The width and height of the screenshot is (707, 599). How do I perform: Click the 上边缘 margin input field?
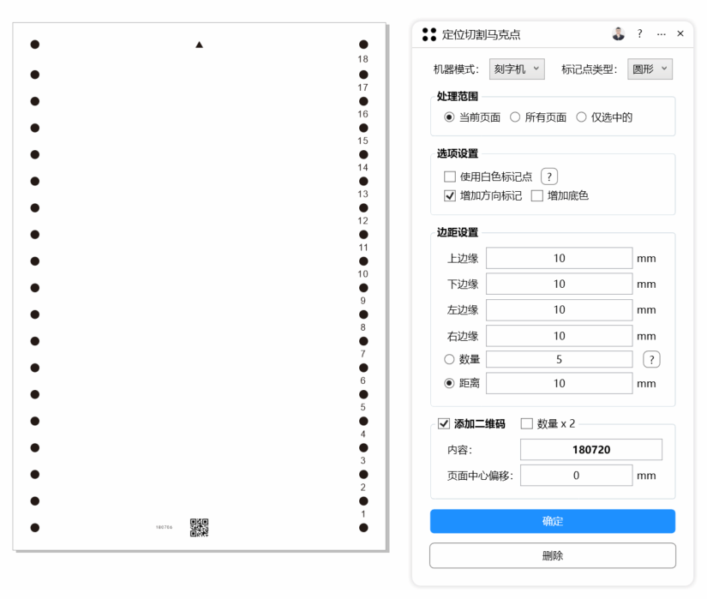[559, 258]
